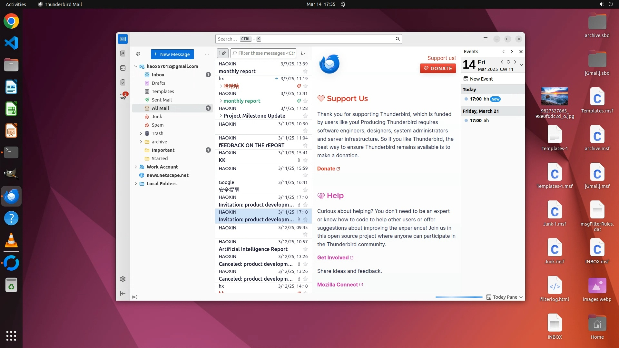Expand the Local Folders account
Image resolution: width=619 pixels, height=348 pixels.
(x=136, y=184)
